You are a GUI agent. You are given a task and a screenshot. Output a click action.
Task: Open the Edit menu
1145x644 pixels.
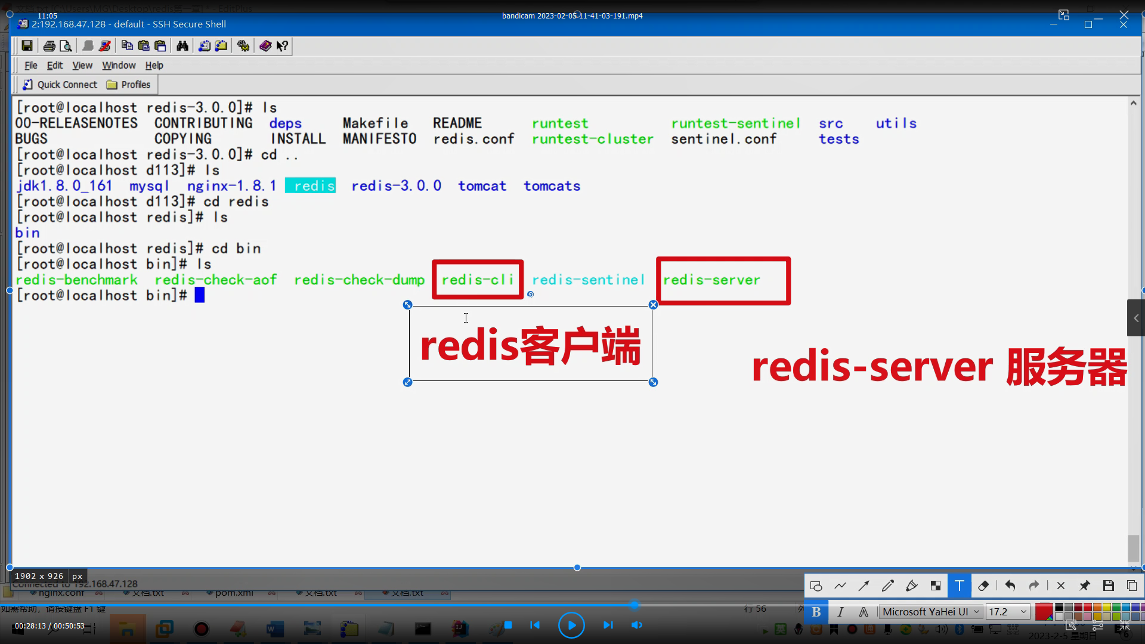point(54,65)
